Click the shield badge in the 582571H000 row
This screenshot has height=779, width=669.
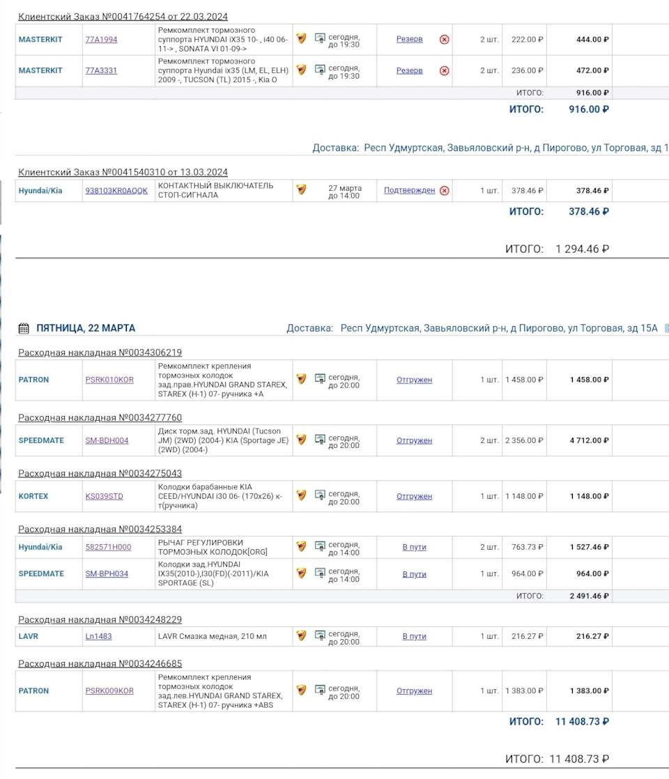click(x=301, y=546)
